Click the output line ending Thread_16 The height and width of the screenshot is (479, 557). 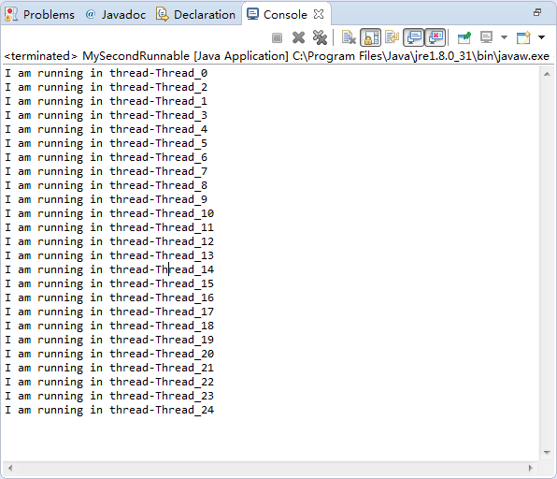click(109, 298)
